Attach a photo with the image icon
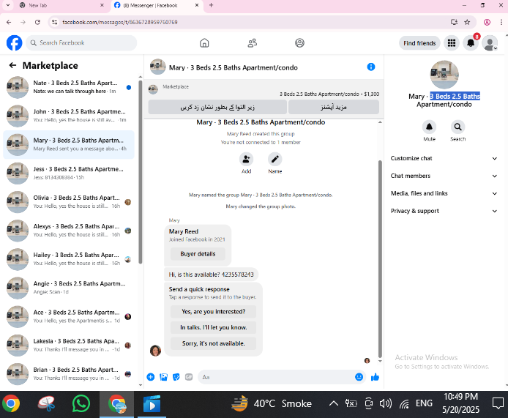 164,377
